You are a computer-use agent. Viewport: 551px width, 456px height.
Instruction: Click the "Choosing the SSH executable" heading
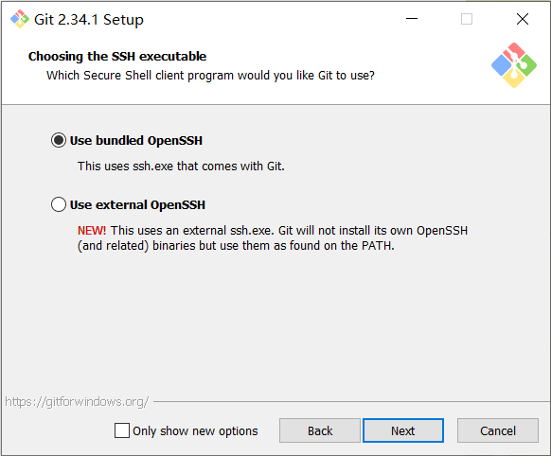pos(117,56)
